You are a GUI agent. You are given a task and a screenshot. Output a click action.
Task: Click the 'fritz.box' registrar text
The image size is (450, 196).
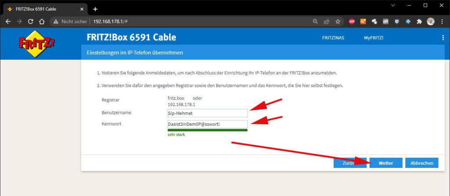click(x=176, y=98)
